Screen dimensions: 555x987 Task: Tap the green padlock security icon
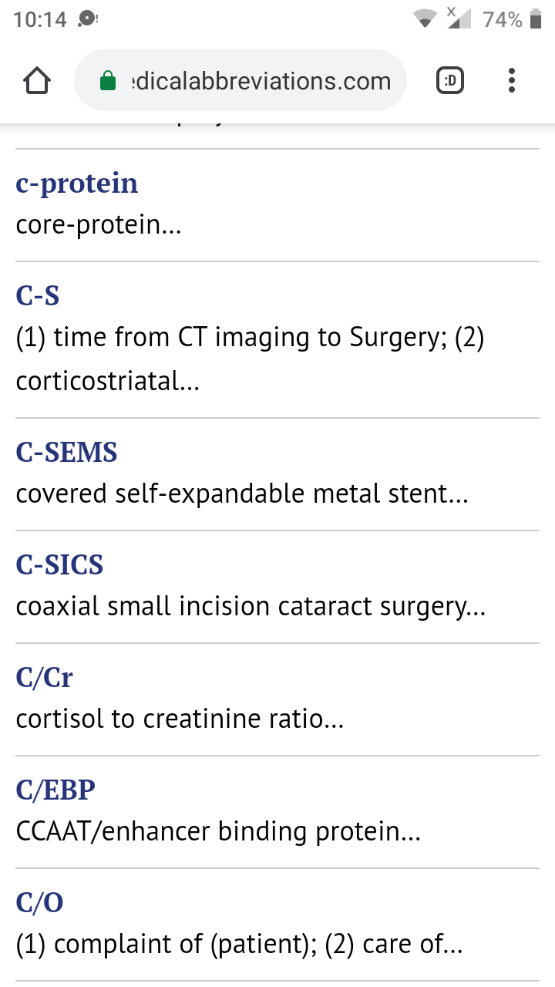pos(109,81)
